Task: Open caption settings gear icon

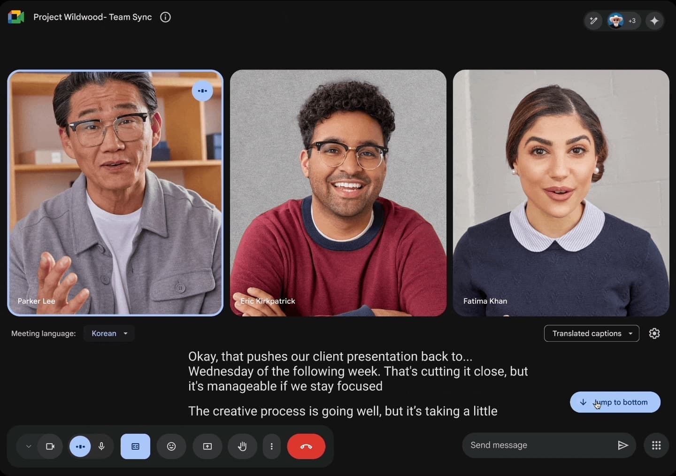Action: (654, 333)
